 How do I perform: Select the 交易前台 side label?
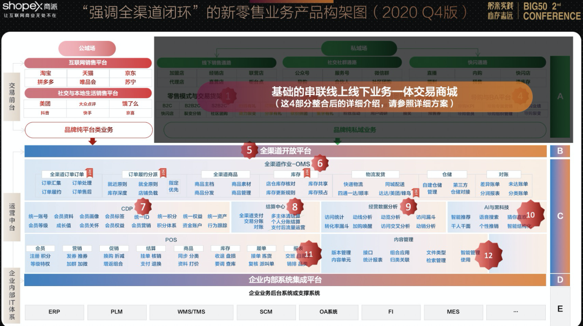pyautogui.click(x=12, y=96)
